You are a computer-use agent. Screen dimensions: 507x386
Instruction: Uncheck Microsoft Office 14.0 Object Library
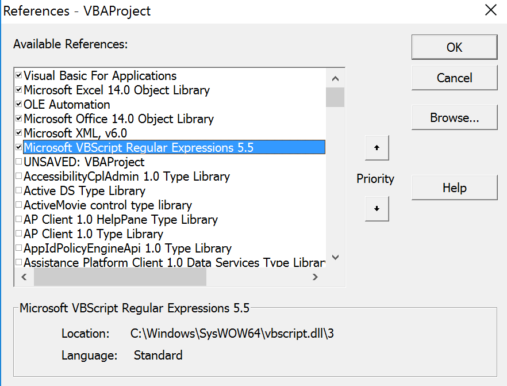(19, 119)
